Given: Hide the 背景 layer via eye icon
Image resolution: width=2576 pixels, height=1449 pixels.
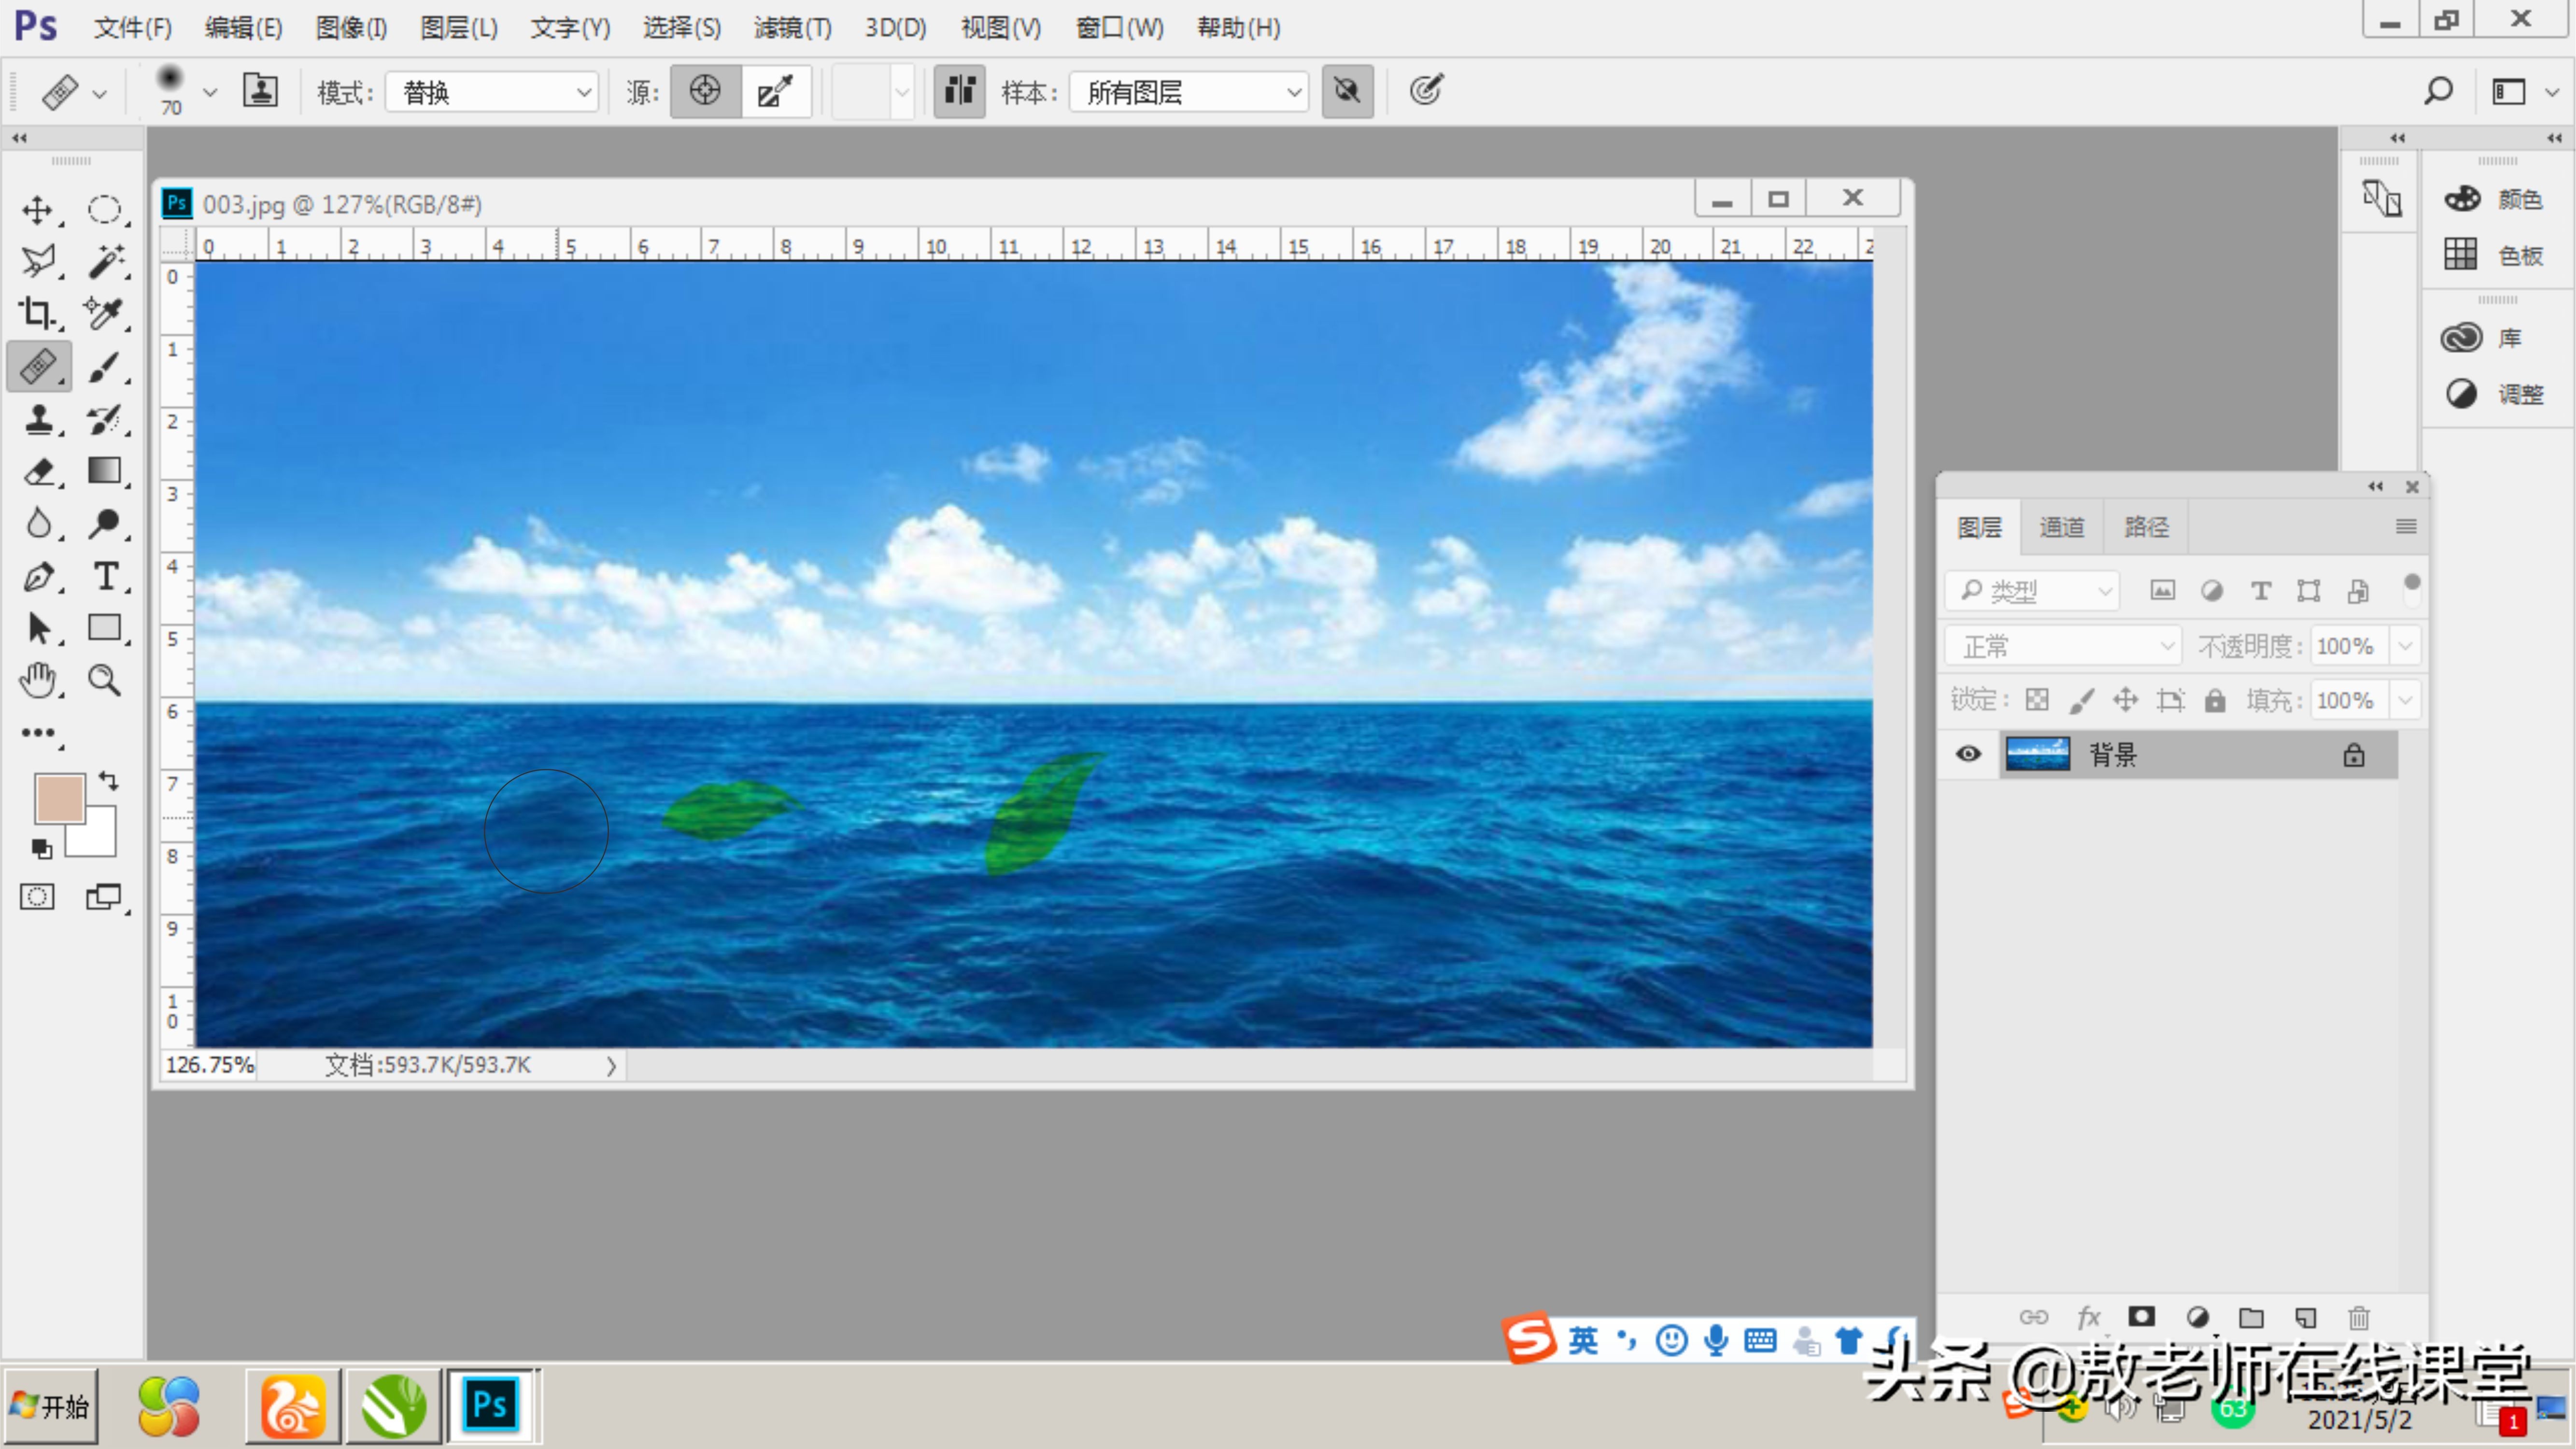Looking at the screenshot, I should [x=1968, y=754].
